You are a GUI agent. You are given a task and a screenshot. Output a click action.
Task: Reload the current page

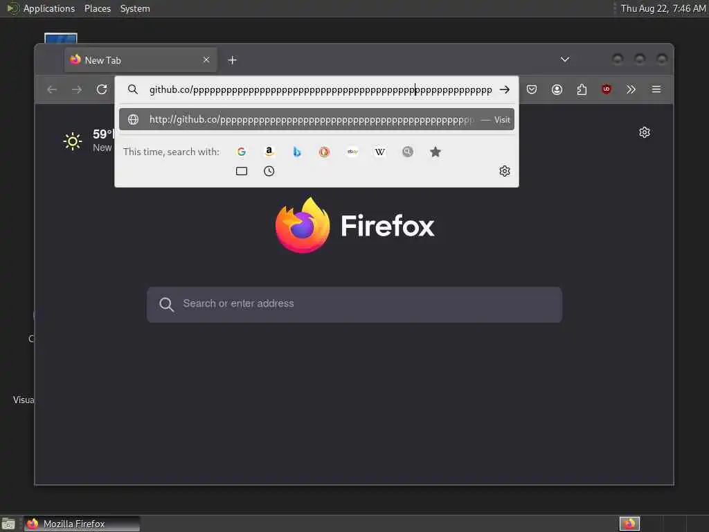tap(102, 89)
